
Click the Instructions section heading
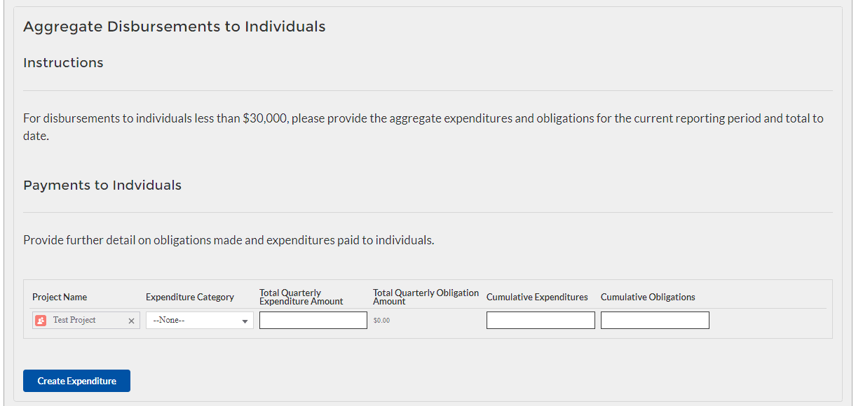pos(63,63)
